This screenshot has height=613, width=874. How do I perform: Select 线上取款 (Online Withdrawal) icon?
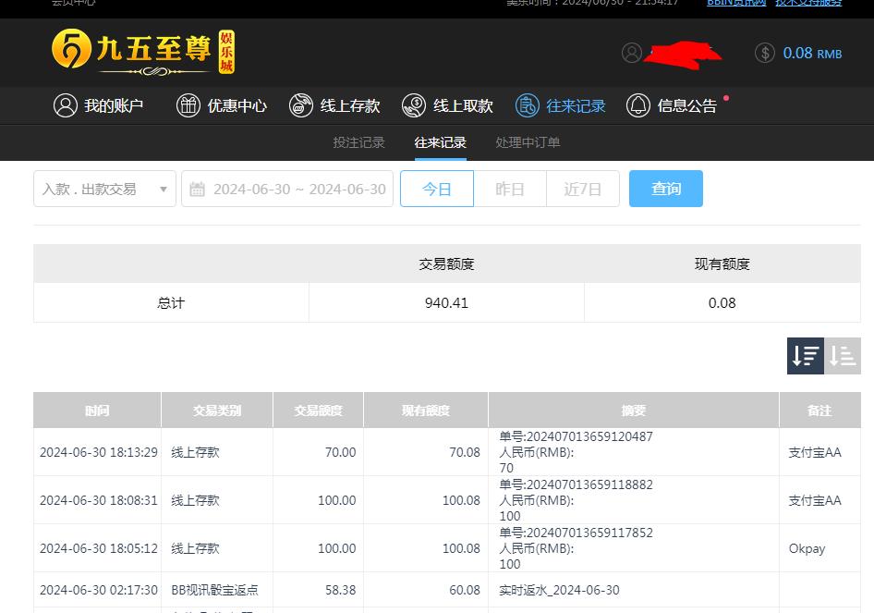tap(413, 105)
